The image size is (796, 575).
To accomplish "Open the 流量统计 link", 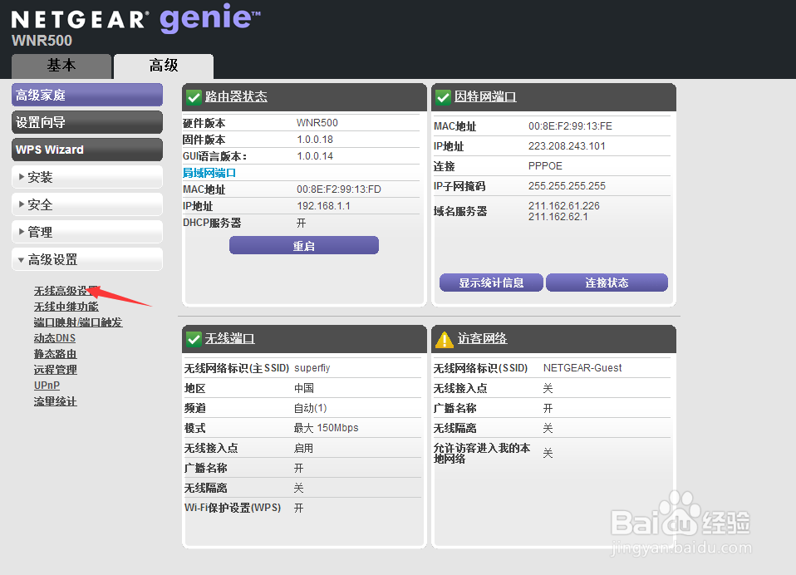I will 56,401.
